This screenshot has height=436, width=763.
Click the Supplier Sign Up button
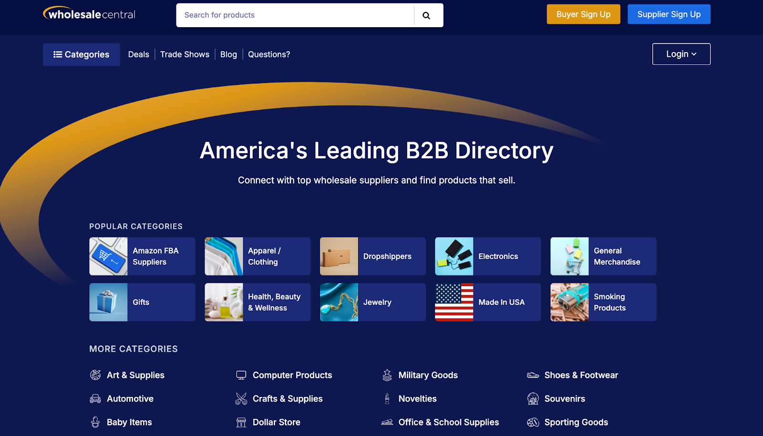click(x=669, y=14)
